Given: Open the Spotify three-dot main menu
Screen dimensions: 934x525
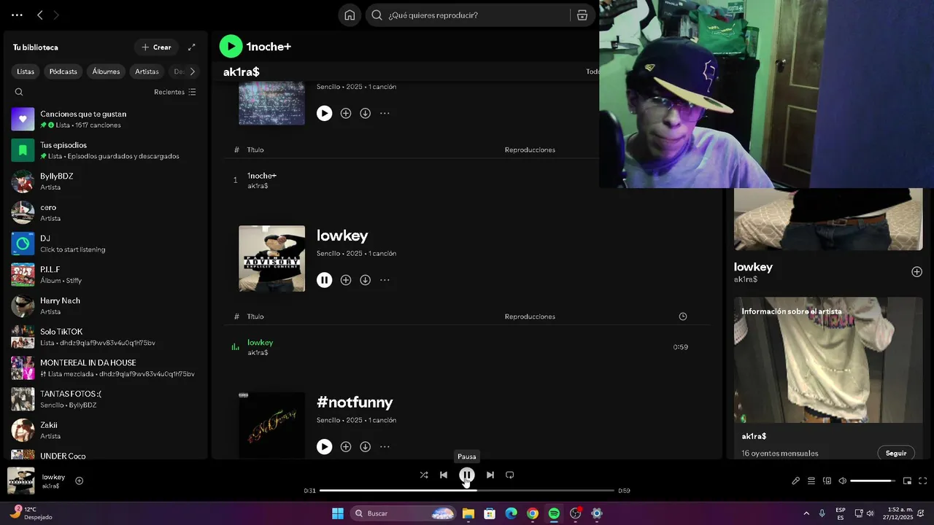Looking at the screenshot, I should coord(17,15).
